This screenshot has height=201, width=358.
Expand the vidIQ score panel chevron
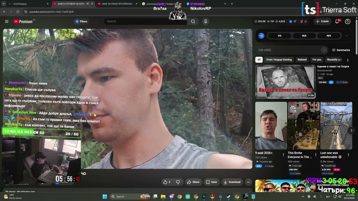(347, 36)
